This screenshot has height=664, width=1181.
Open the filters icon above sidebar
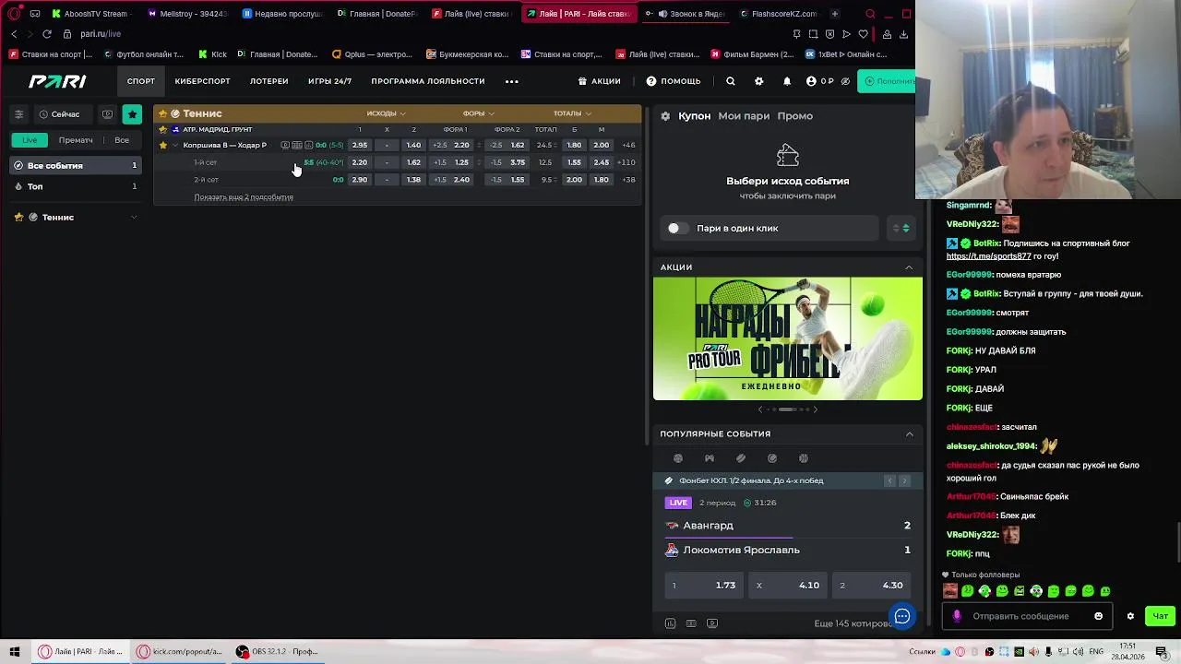[x=18, y=114]
